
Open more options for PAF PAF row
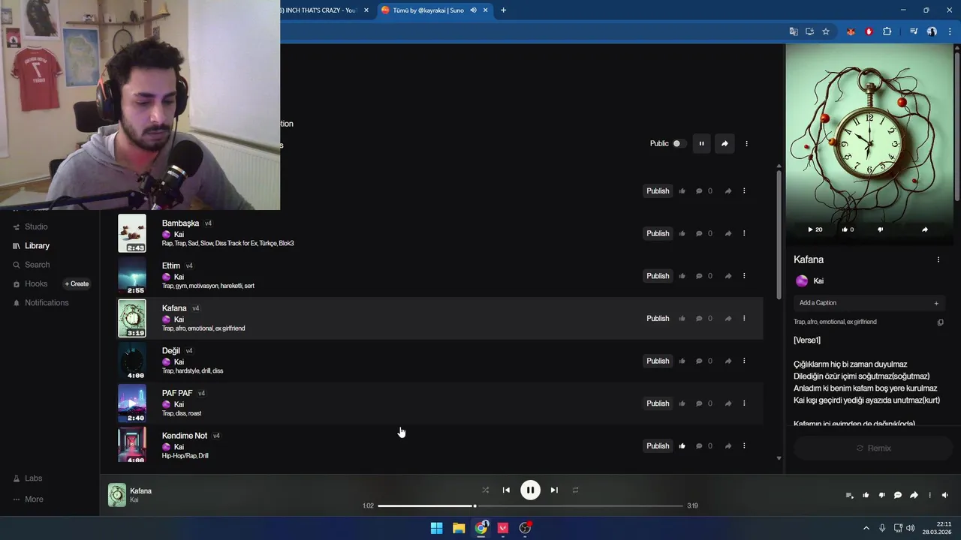pos(744,403)
